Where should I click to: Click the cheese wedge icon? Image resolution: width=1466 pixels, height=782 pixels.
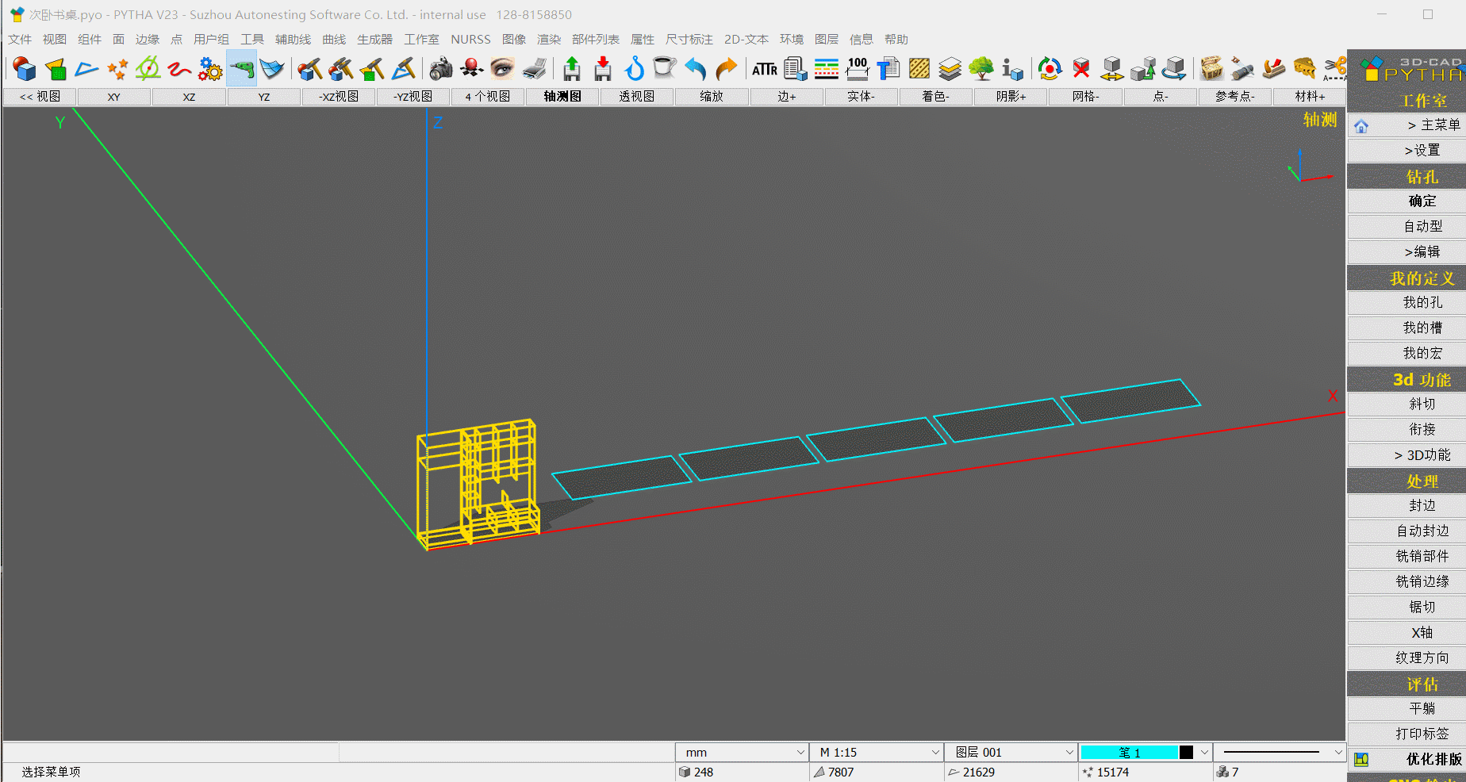coord(1304,69)
